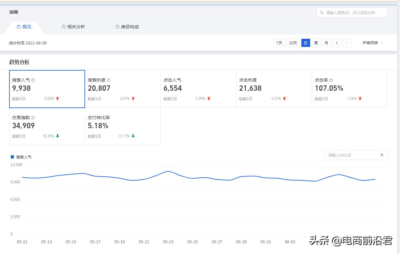Image resolution: width=400 pixels, height=253 pixels.
Task: Open the help tooltip beside 搜索热度
Action: coord(109,80)
